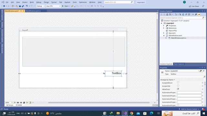Click the Windows Start button

point(204,113)
